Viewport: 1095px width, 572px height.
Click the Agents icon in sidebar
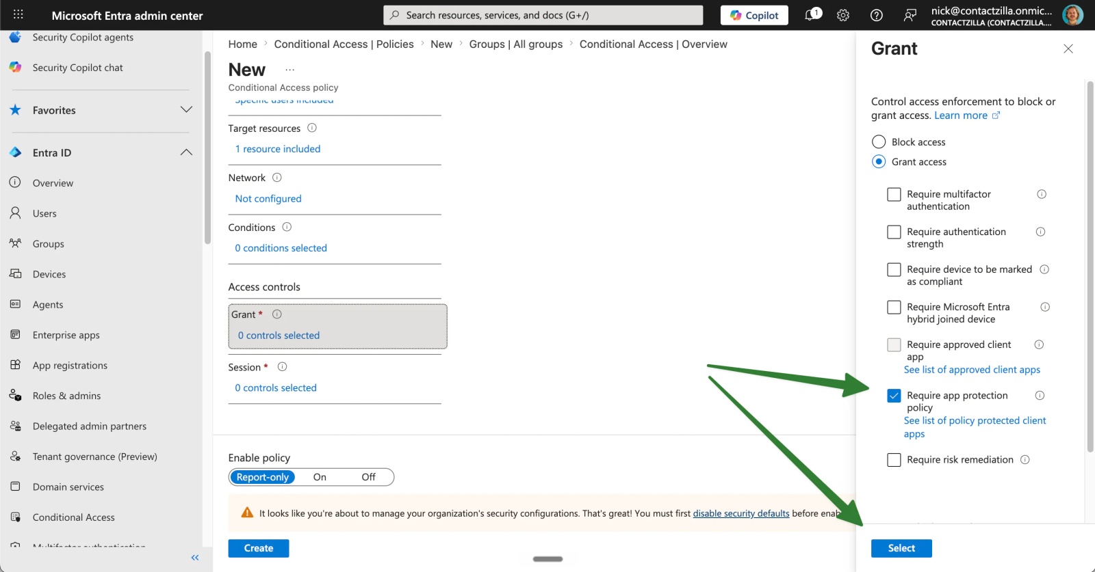(x=15, y=304)
